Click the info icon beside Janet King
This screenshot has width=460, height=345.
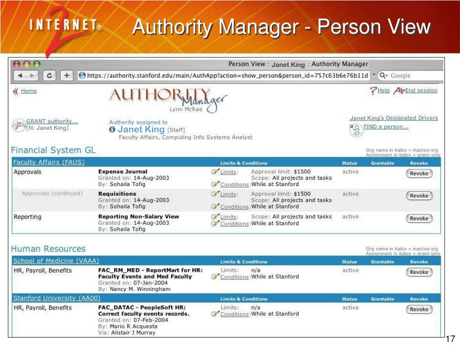[x=112, y=129]
